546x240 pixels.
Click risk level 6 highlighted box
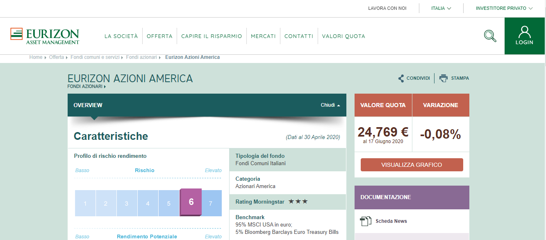click(x=191, y=202)
